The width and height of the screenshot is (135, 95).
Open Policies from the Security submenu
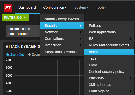coord(109,26)
